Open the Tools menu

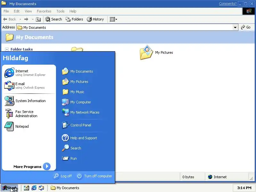(60, 11)
